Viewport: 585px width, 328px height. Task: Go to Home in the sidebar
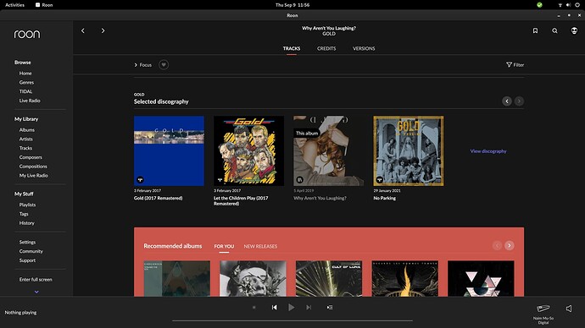(x=25, y=74)
